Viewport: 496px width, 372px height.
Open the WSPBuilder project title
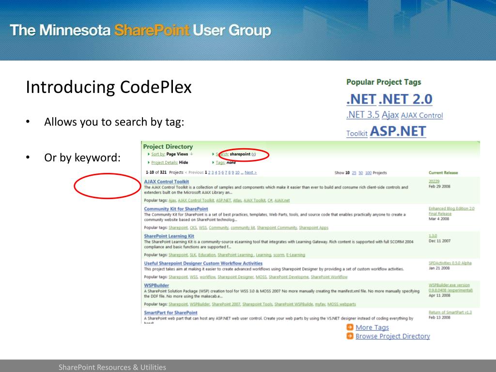point(156,285)
